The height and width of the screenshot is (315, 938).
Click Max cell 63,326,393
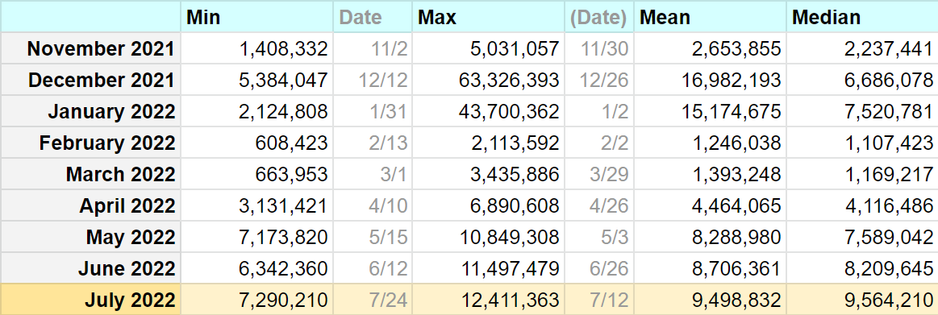point(488,80)
